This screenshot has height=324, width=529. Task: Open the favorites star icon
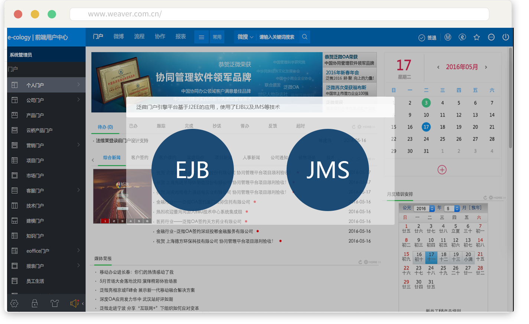pyautogui.click(x=477, y=37)
